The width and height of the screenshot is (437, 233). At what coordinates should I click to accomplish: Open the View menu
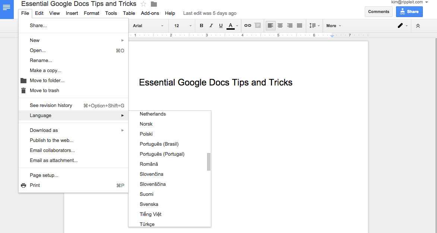pos(55,13)
